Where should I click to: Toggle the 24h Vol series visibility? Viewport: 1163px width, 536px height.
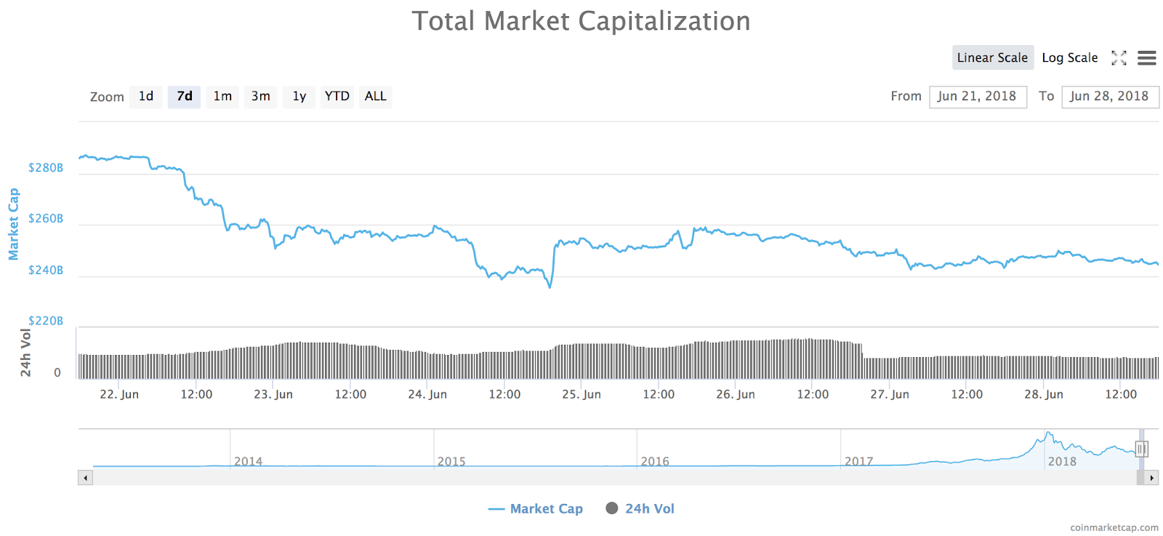(652, 508)
